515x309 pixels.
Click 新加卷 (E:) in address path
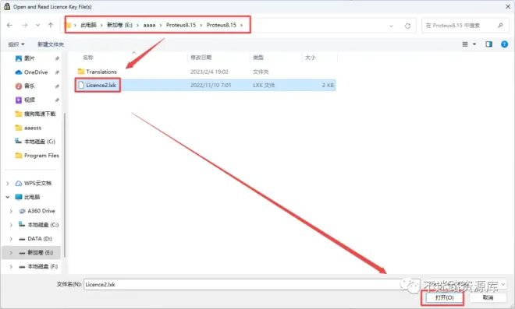pos(119,25)
